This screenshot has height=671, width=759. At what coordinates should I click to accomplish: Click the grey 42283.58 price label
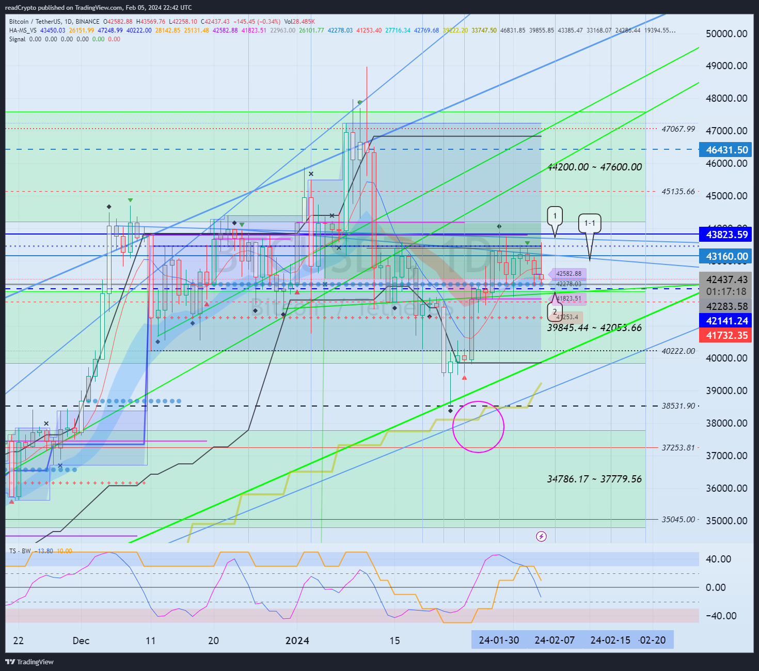725,306
